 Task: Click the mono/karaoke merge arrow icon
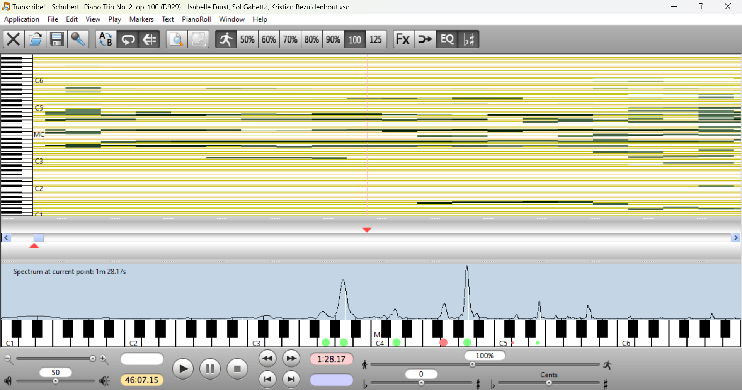(x=425, y=39)
